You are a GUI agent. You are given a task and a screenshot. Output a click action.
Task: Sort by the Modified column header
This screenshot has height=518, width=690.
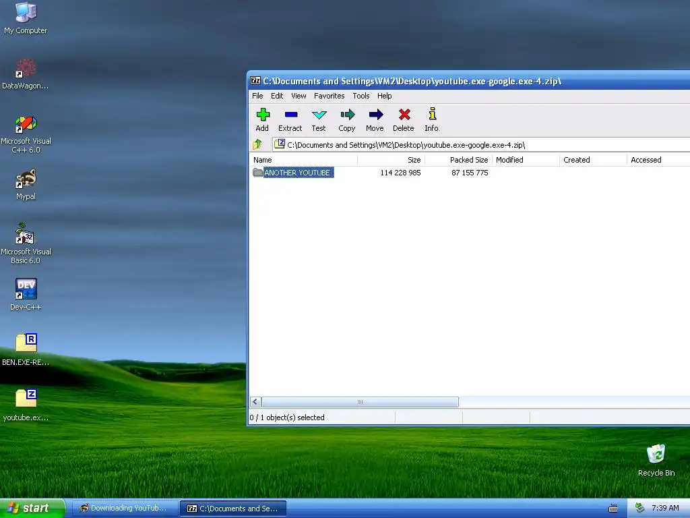[526, 159]
